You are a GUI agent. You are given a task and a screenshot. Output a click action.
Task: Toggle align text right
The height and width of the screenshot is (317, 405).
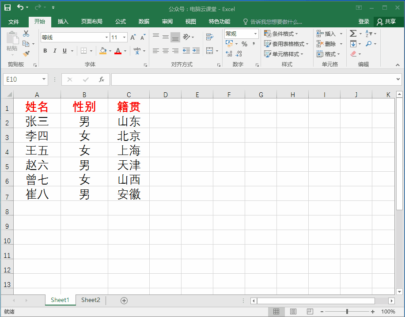[175, 51]
